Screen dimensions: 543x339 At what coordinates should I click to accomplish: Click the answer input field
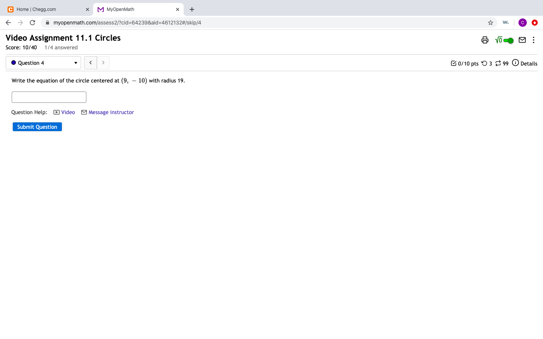(49, 97)
